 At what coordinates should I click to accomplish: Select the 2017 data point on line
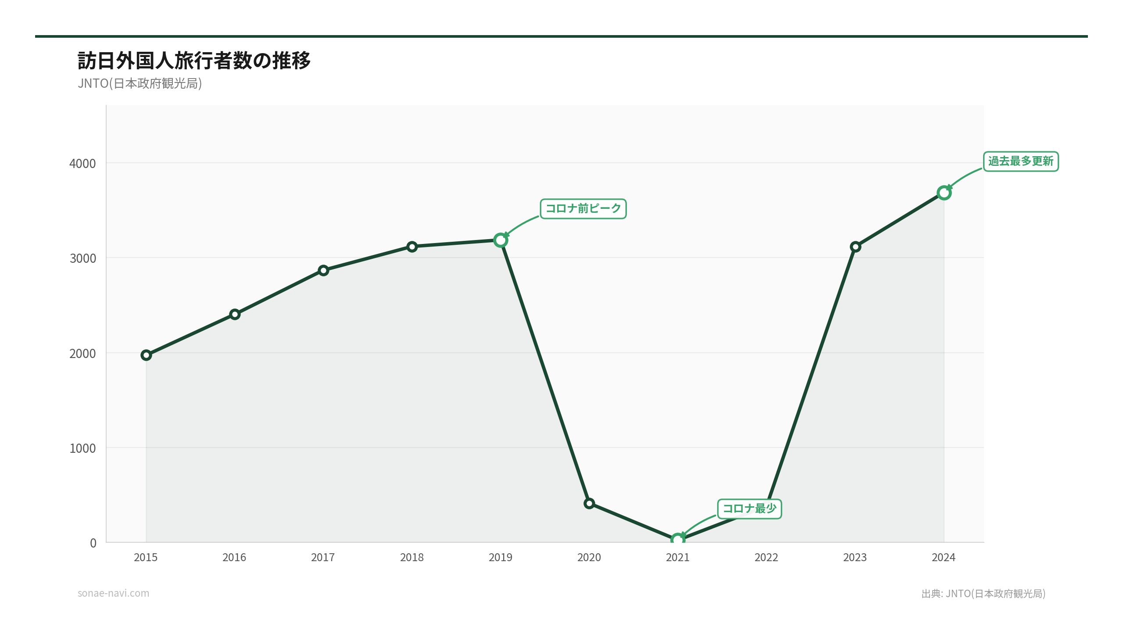(x=323, y=270)
